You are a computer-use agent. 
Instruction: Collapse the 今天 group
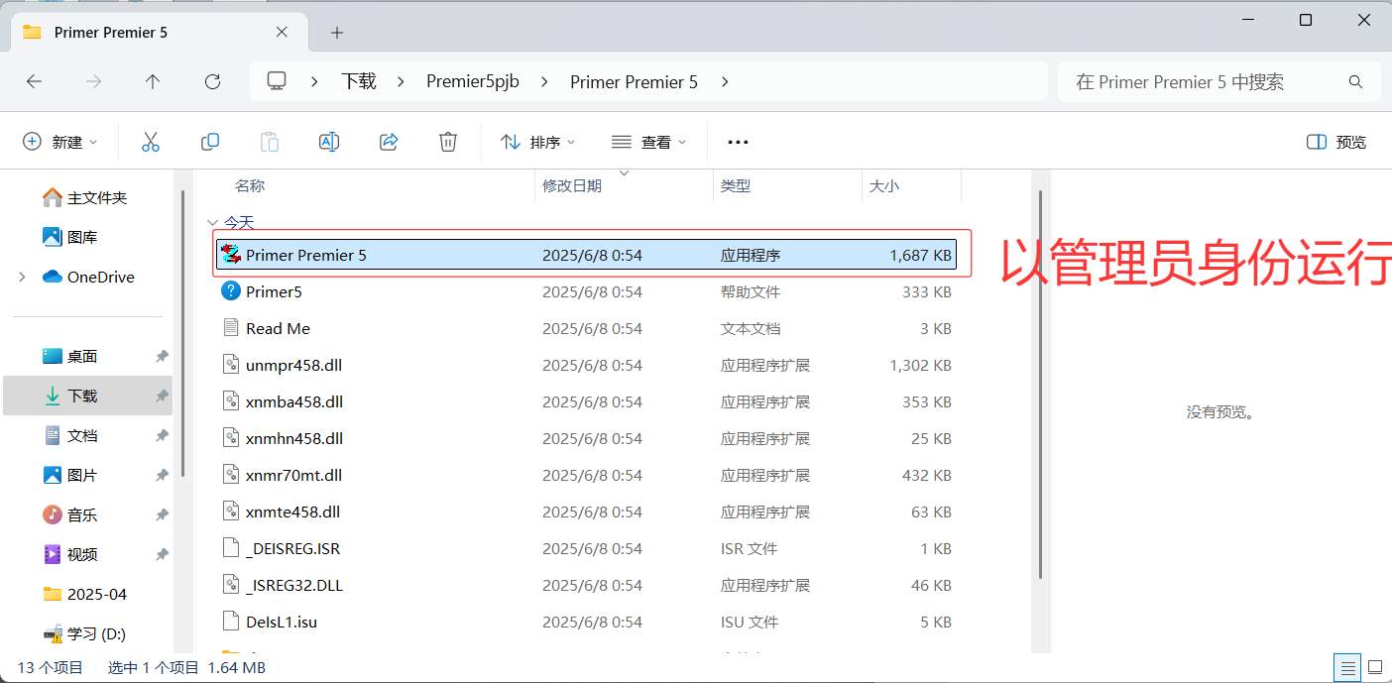211,223
